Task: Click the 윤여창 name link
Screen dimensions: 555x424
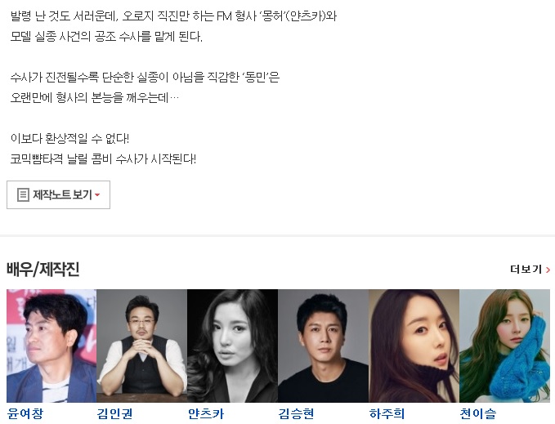Action: pyautogui.click(x=25, y=413)
